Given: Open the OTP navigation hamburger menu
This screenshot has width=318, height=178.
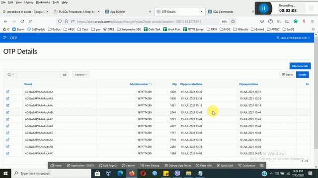Looking at the screenshot, I should pyautogui.click(x=5, y=38).
